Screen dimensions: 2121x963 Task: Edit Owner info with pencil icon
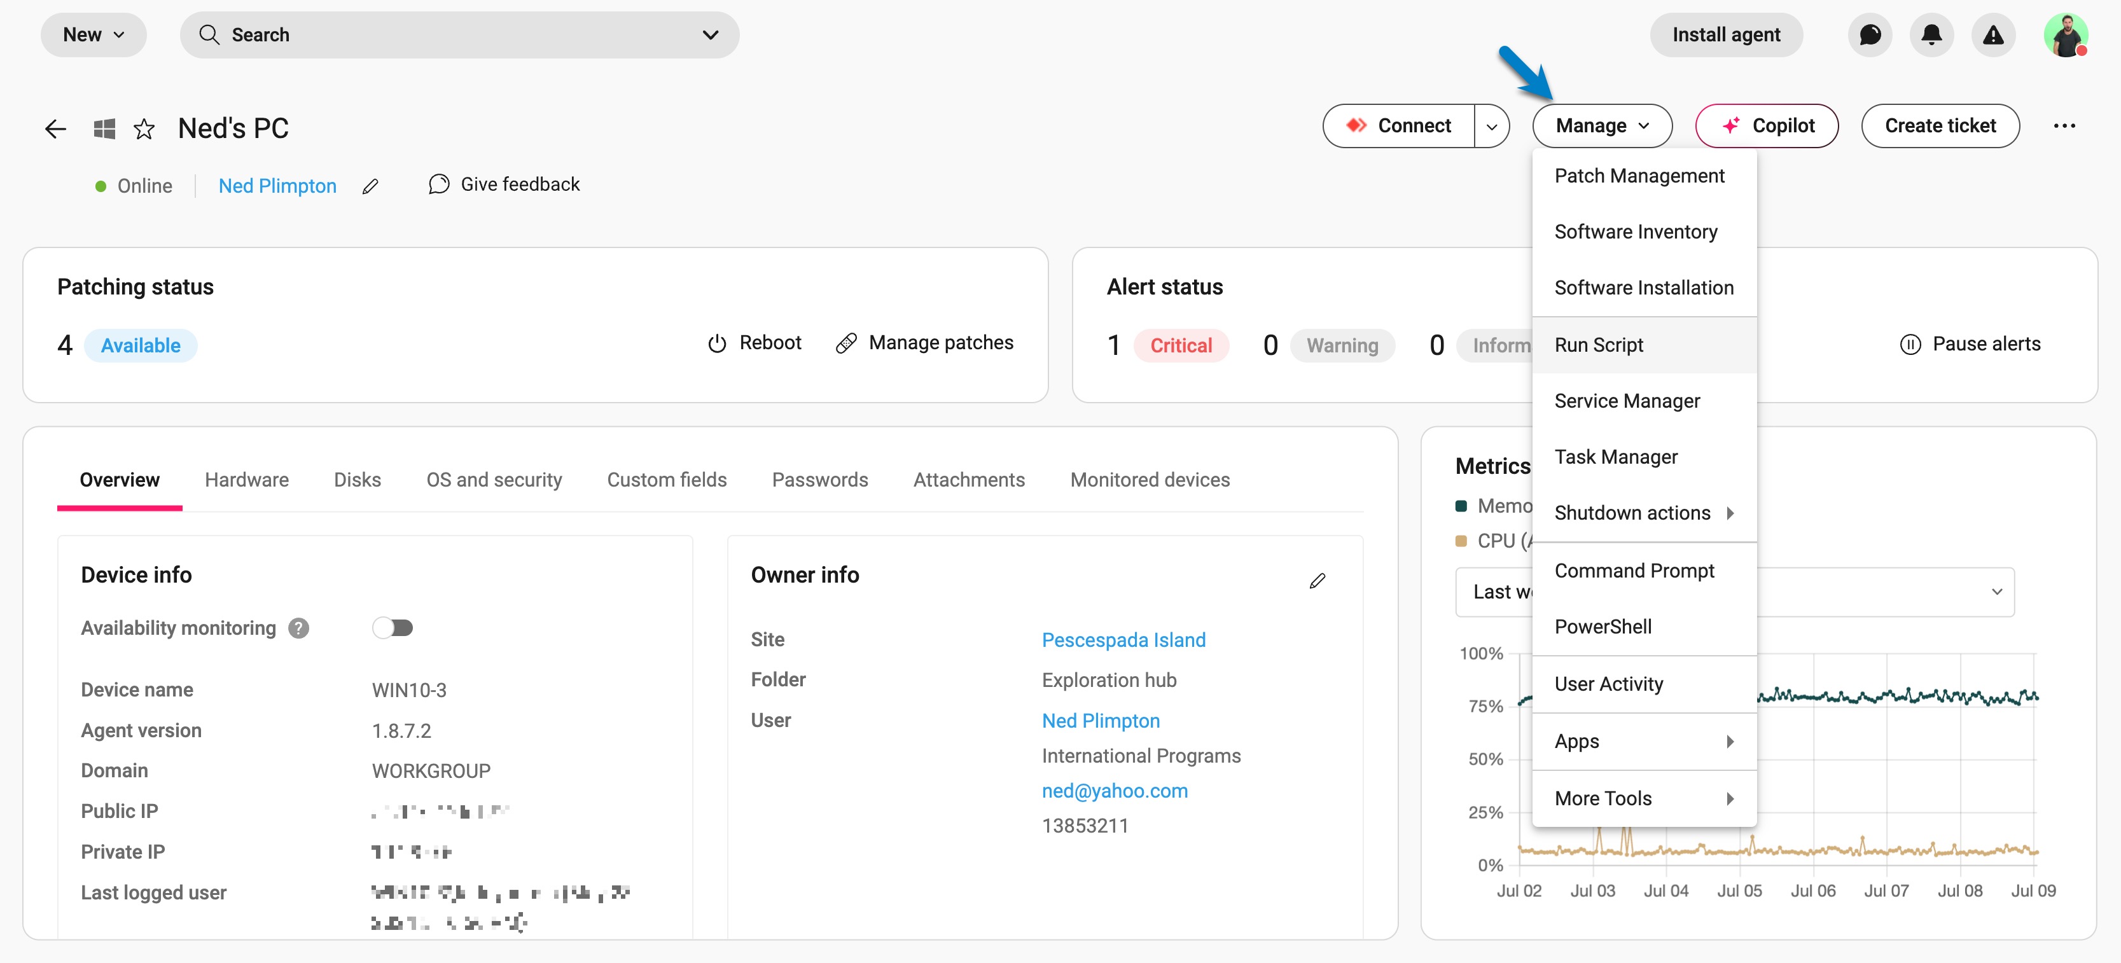[1318, 581]
